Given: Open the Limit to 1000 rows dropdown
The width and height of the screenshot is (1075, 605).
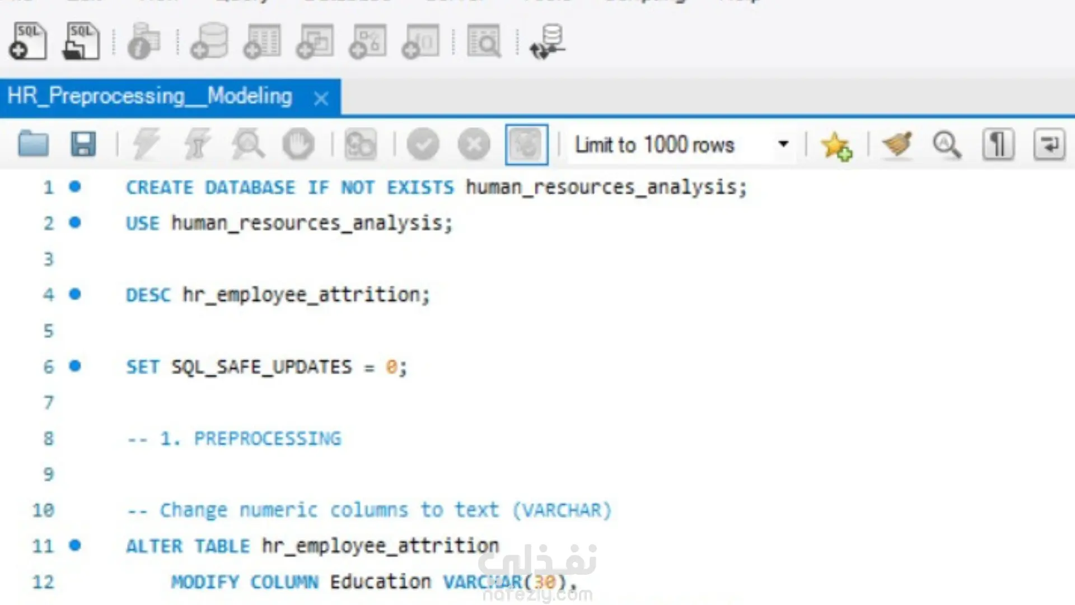Looking at the screenshot, I should [x=783, y=145].
